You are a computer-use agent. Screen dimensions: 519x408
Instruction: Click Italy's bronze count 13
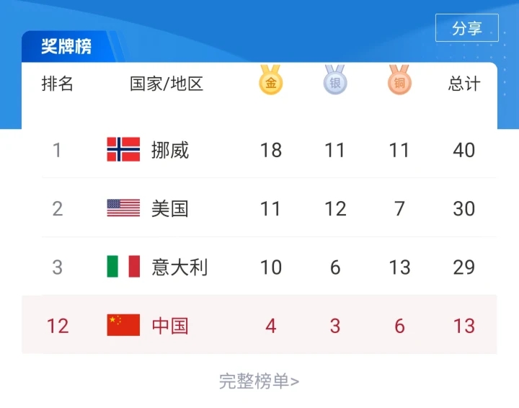coord(399,267)
